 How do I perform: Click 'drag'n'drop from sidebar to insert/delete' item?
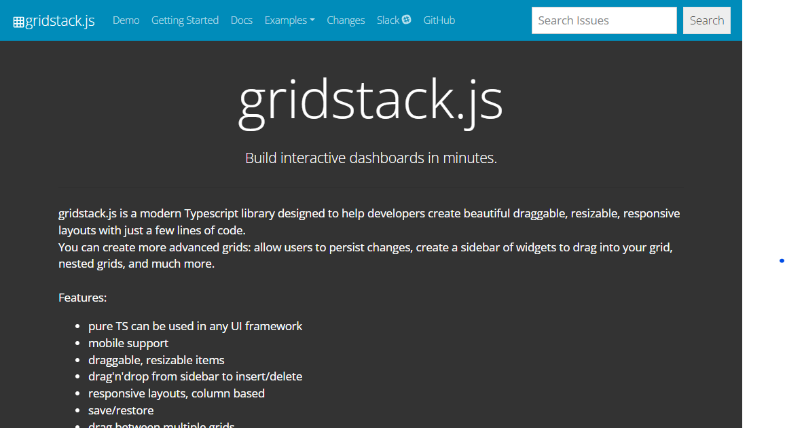coord(196,376)
